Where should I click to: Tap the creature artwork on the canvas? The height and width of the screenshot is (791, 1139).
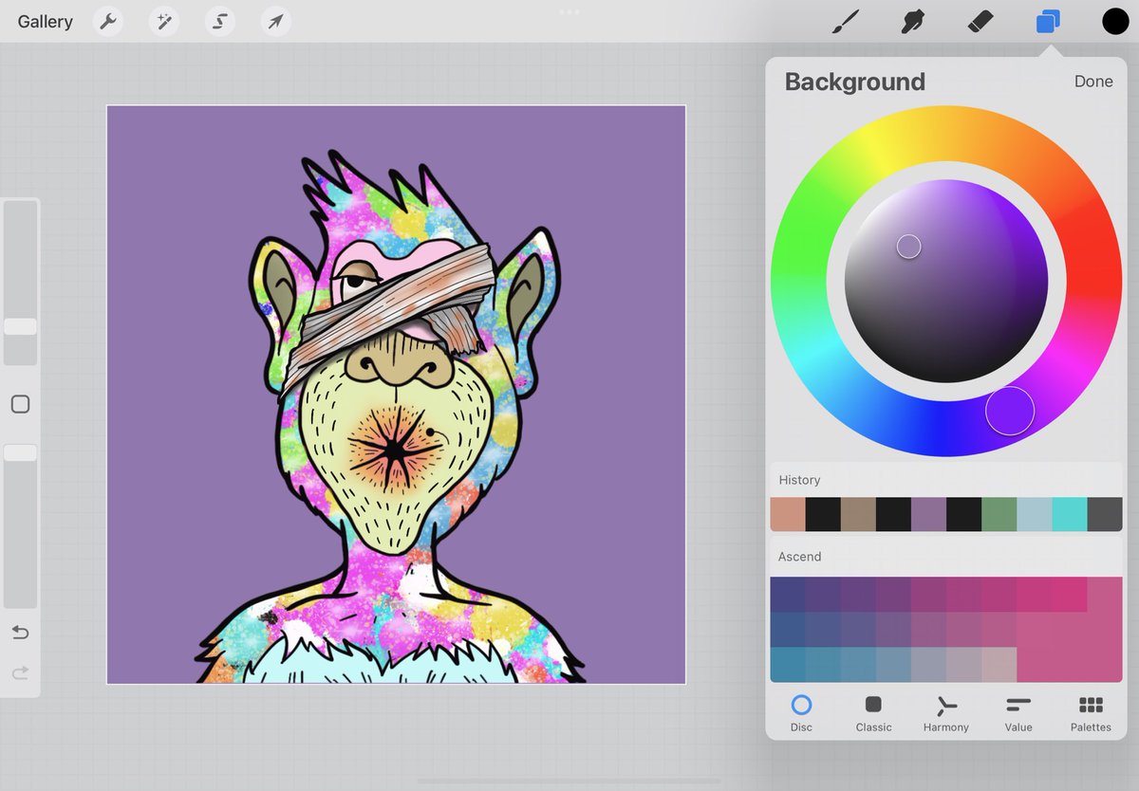(x=391, y=417)
